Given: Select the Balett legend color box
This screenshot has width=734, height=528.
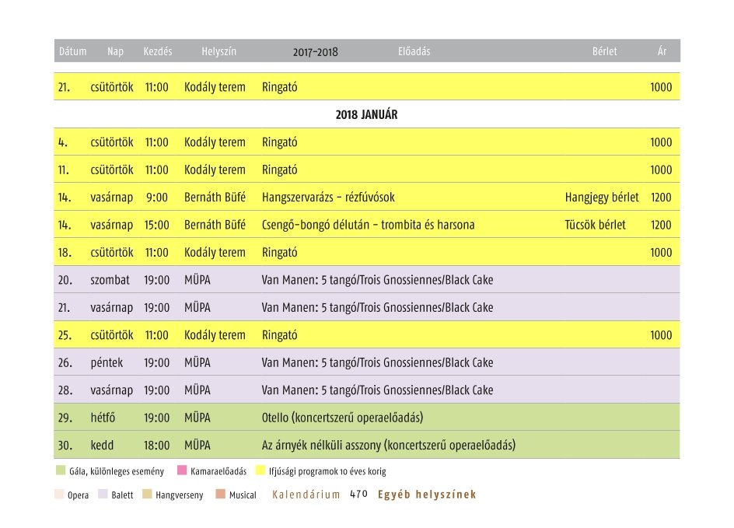Looking at the screenshot, I should pos(103,495).
